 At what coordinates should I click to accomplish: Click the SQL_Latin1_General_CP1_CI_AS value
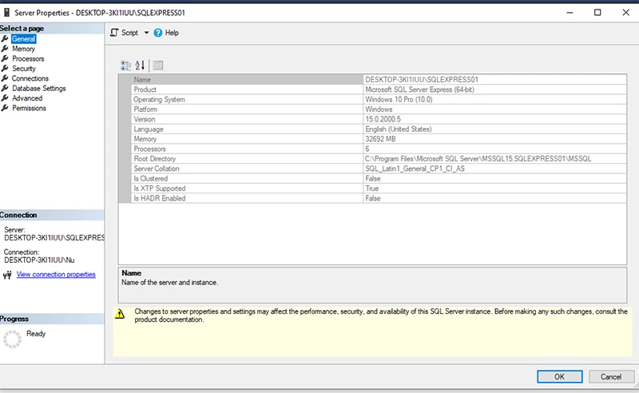point(415,169)
